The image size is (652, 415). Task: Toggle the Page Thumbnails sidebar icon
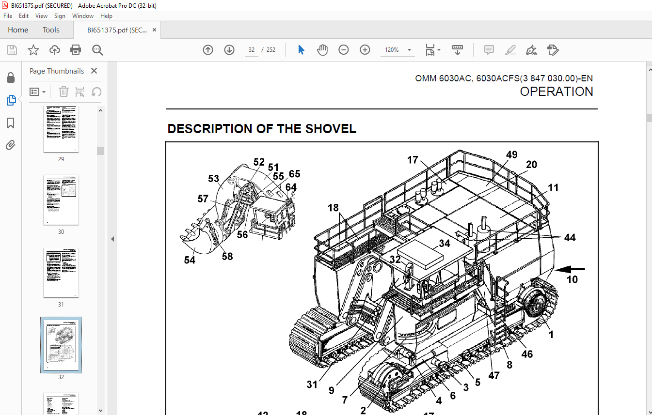click(11, 100)
